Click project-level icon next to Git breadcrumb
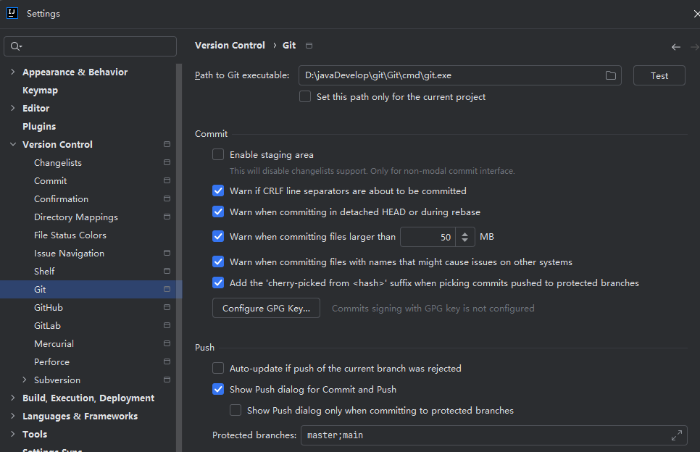 click(309, 46)
